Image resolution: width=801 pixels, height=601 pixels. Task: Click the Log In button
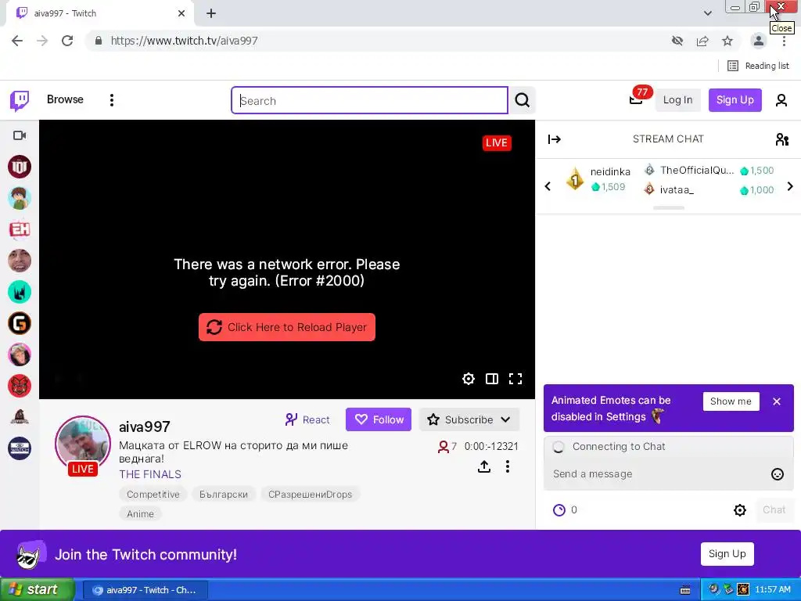click(677, 100)
